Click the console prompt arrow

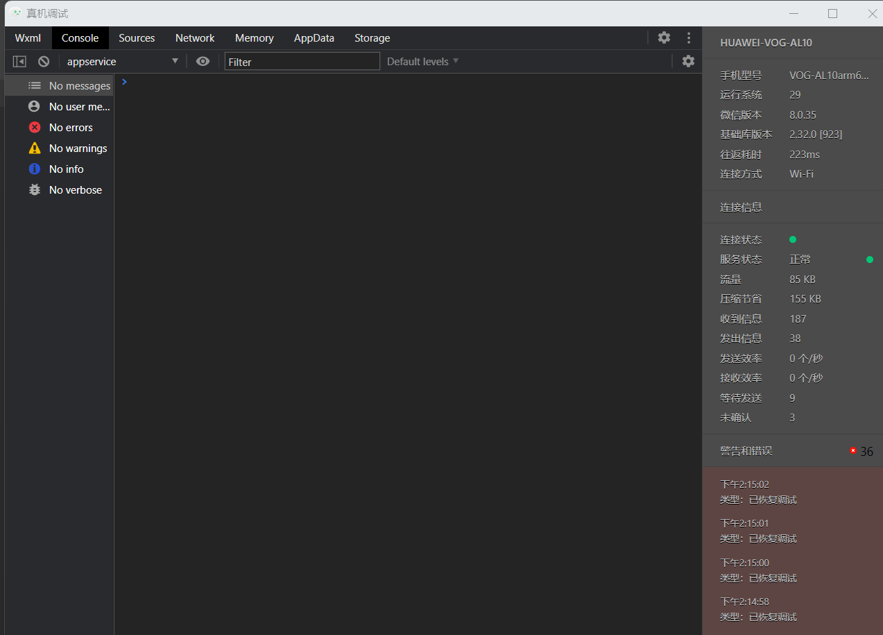124,82
